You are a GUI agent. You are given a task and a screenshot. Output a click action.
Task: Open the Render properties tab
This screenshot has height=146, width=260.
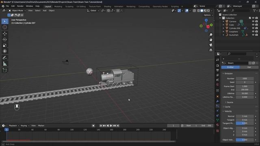tap(218, 66)
